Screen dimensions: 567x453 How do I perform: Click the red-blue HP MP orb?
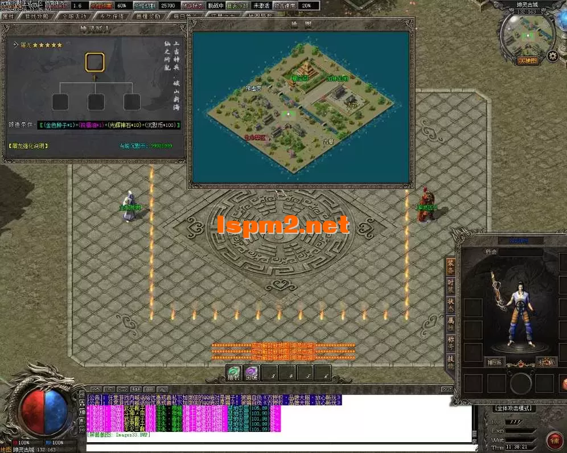point(44,411)
